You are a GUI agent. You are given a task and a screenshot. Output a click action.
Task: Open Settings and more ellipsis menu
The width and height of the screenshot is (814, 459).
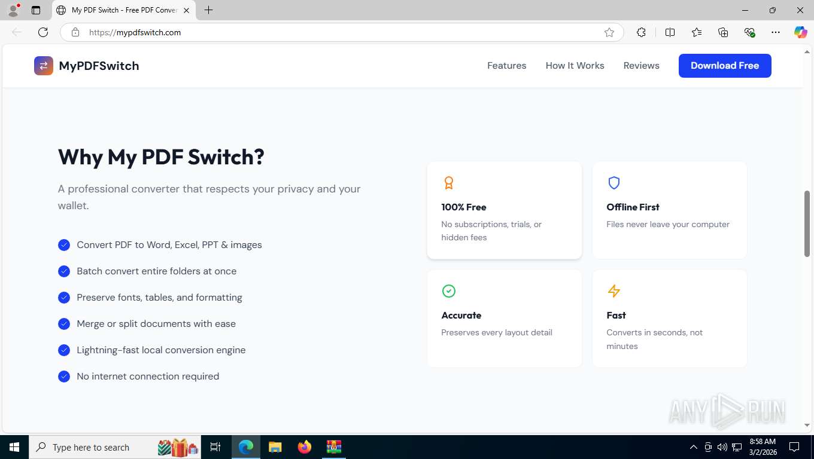pyautogui.click(x=776, y=32)
